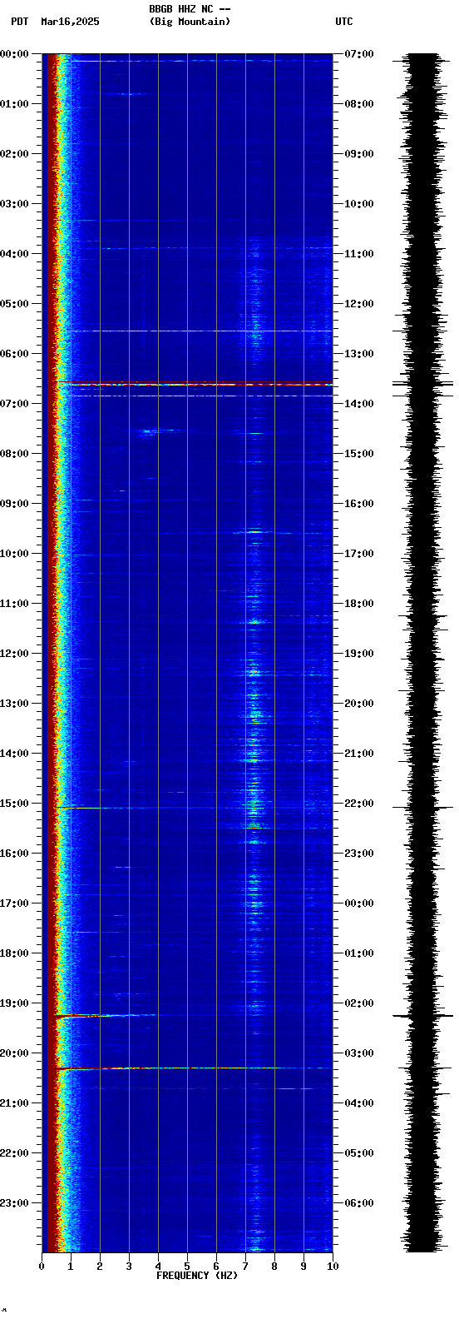
Task: Click the frequency axis '10' label
Action: coord(333,1267)
